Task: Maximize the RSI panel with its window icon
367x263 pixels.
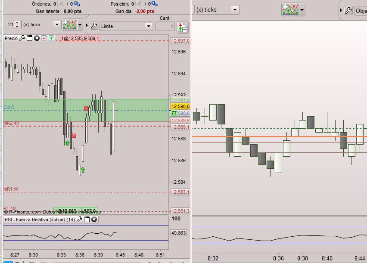Action: pos(87,219)
